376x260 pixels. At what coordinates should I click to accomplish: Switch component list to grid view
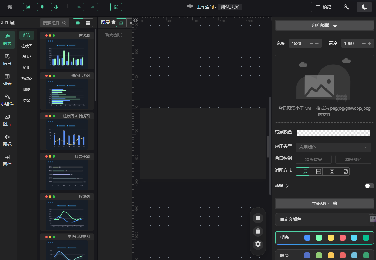[x=88, y=23]
